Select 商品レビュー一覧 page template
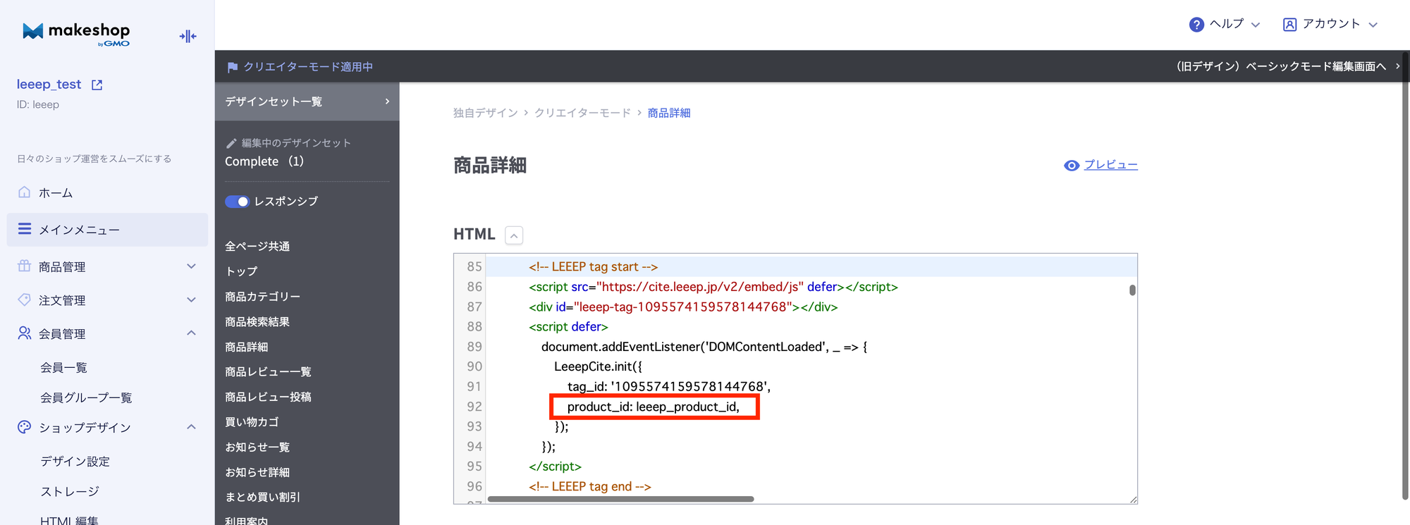 point(268,371)
